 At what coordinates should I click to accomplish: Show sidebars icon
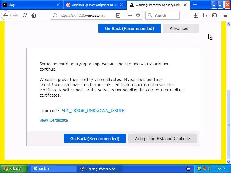214,15
